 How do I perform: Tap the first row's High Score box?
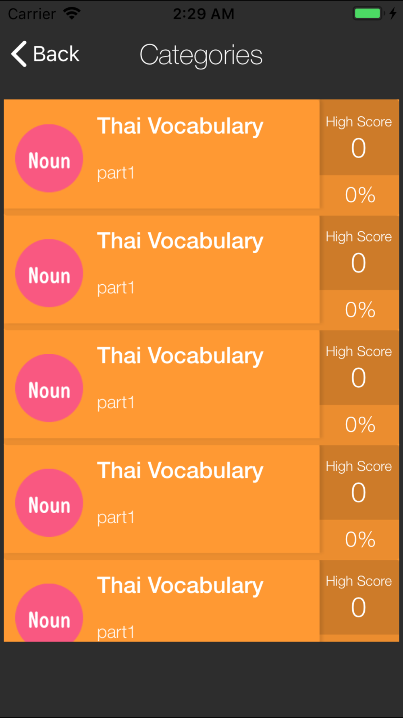[359, 138]
